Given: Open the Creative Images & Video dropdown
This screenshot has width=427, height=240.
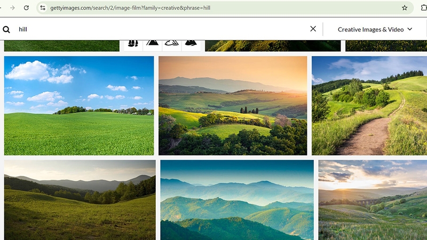Looking at the screenshot, I should coord(375,29).
